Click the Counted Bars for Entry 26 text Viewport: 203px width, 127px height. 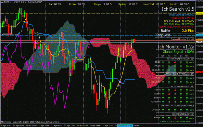point(183,39)
